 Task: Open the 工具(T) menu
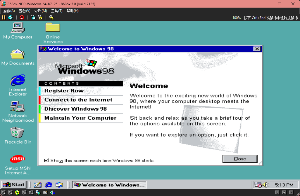57,11
